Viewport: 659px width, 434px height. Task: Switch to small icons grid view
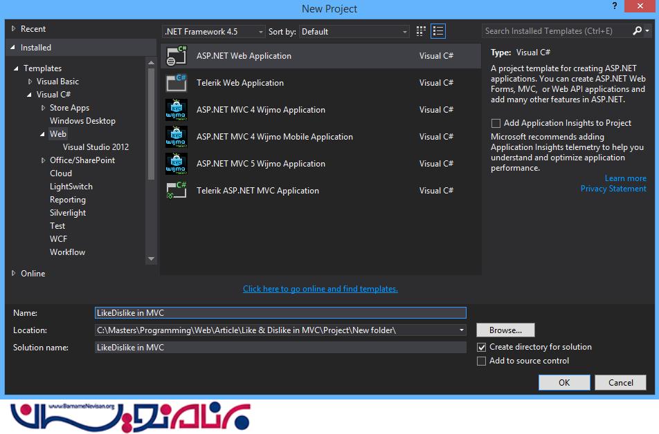click(x=421, y=32)
